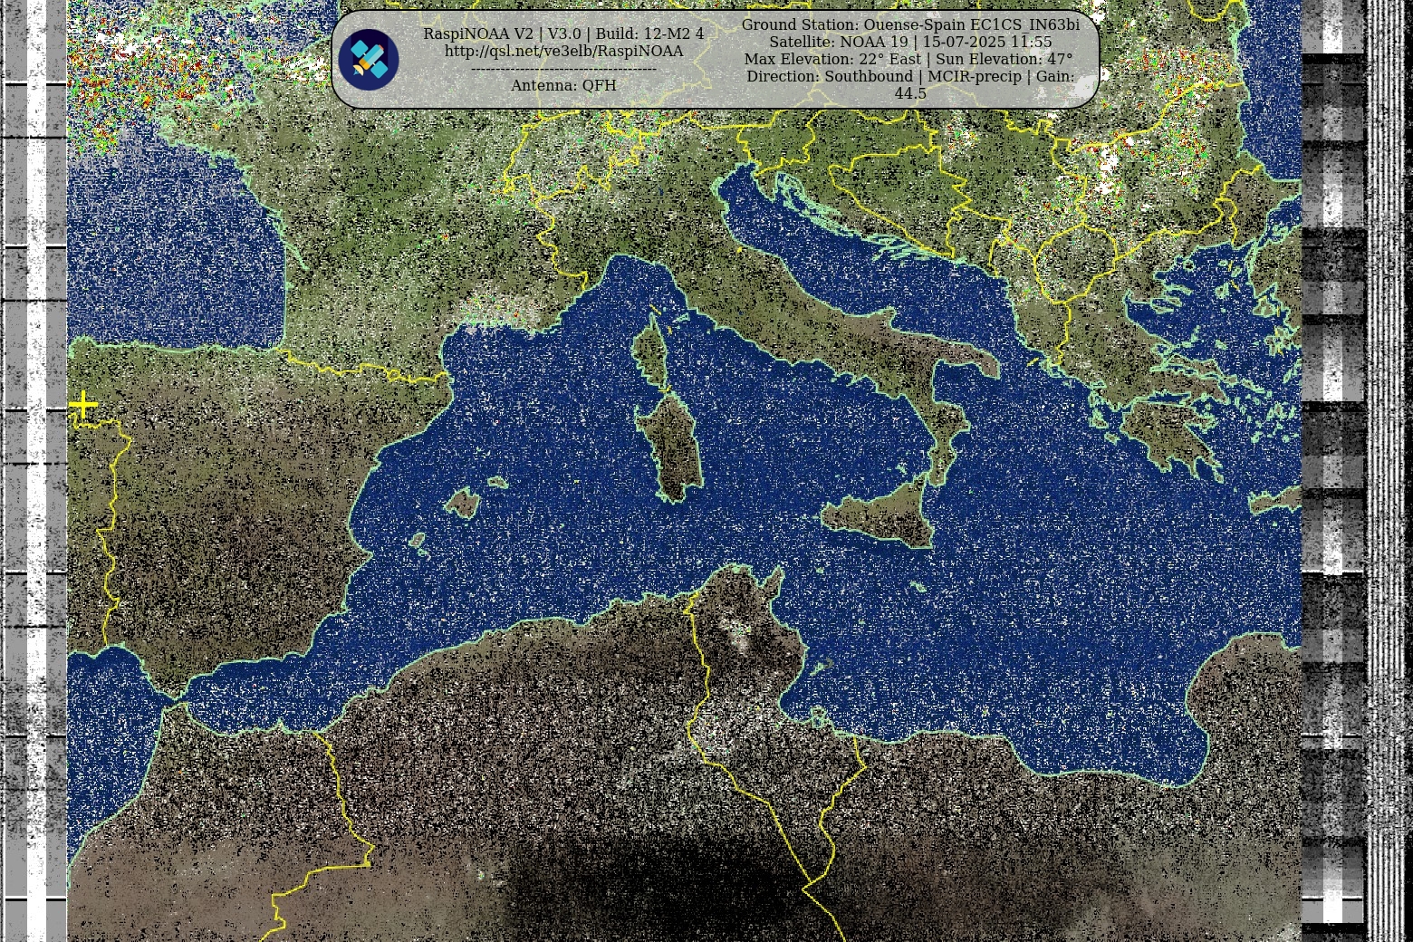This screenshot has width=1413, height=942.
Task: Click the 'Ground Station: Ouense-Spain EC1CS_IN63bi' line
Action: point(910,25)
